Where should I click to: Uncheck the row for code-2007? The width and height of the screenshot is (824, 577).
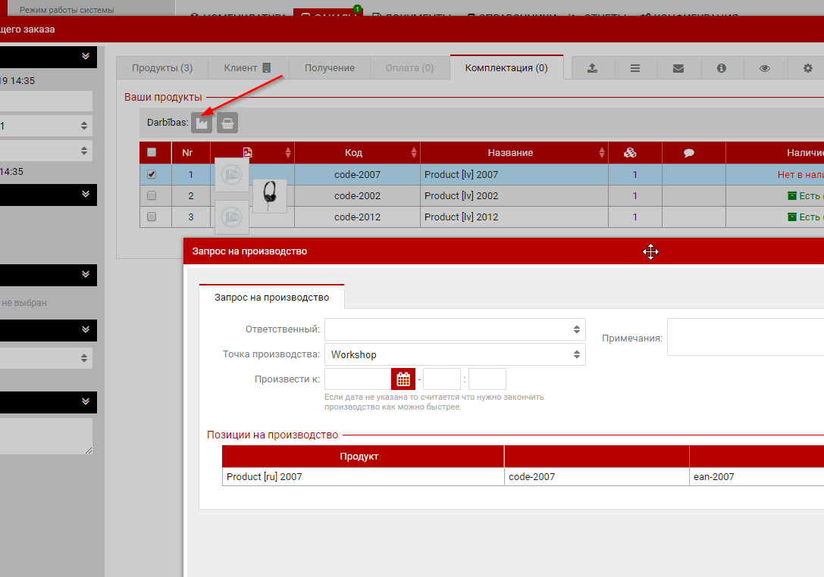152,174
